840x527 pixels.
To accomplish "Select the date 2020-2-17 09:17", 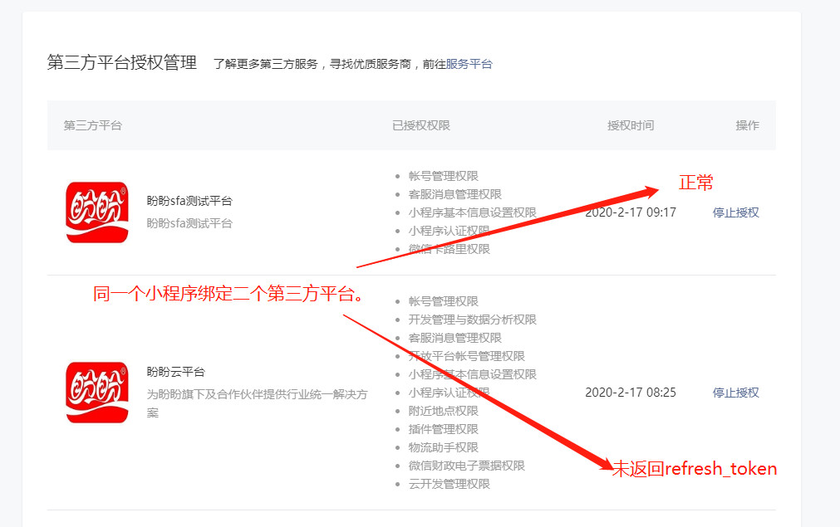I will 631,212.
